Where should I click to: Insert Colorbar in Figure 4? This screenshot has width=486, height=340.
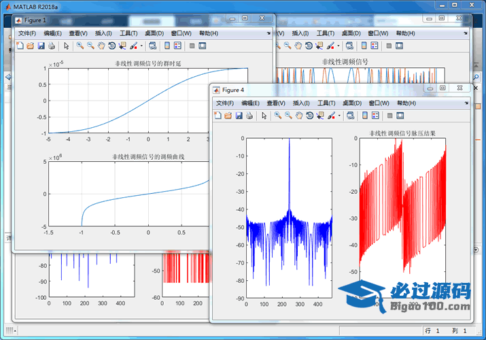[x=365, y=116]
